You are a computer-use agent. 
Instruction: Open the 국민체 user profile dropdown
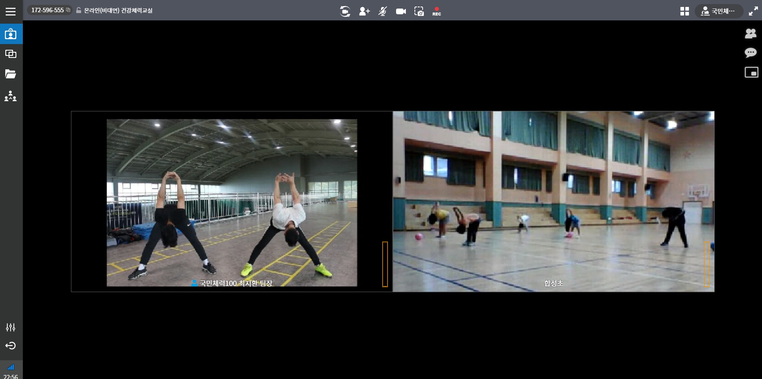point(719,11)
